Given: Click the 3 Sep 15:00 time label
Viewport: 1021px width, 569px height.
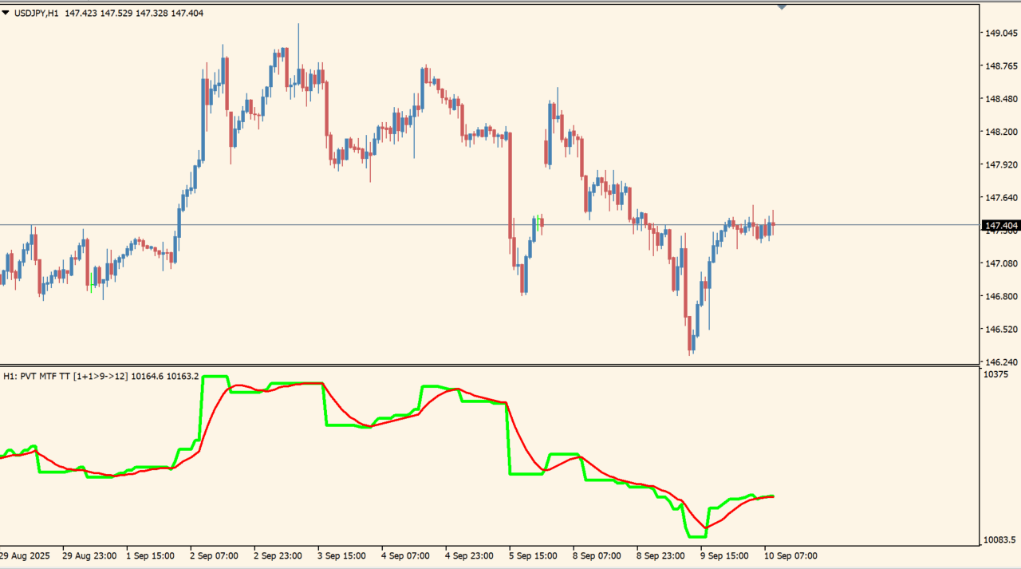Looking at the screenshot, I should [344, 555].
